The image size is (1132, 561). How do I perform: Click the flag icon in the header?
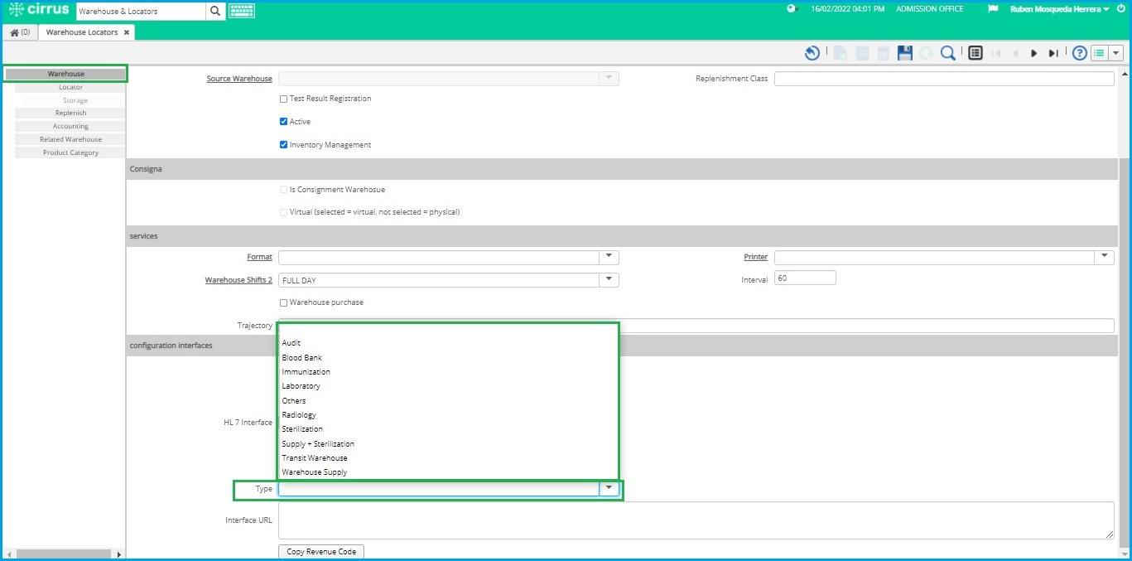point(993,9)
